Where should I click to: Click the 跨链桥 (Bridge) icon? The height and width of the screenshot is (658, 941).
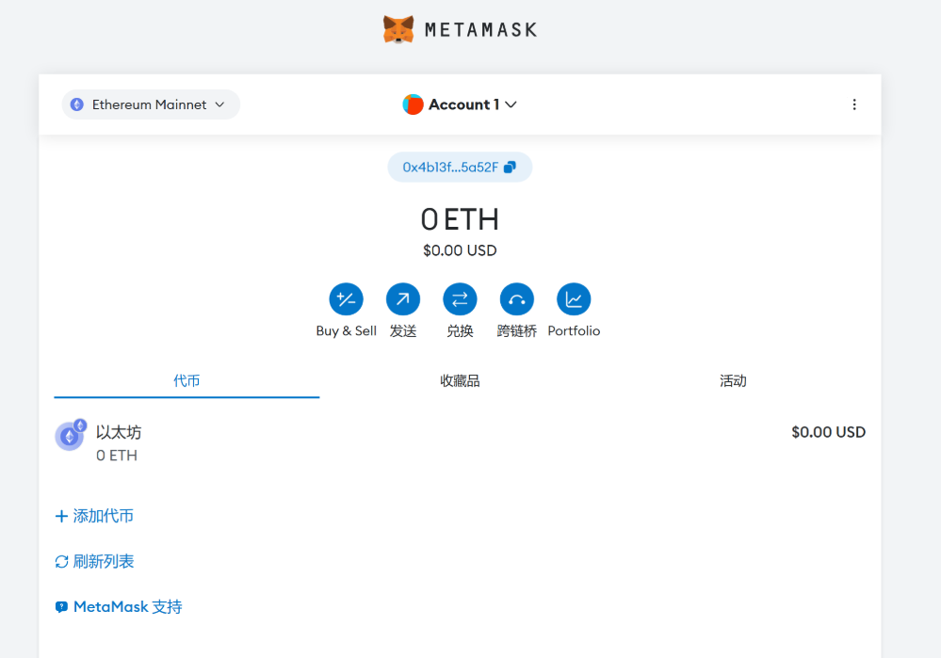coord(517,298)
